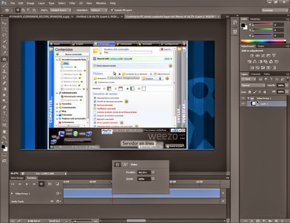The image size is (290, 223).
Task: Hide the Video Group 1 layer group
Action: [243, 98]
